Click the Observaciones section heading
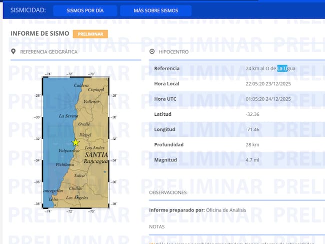Screen dimensions: 325x244 (168, 192)
